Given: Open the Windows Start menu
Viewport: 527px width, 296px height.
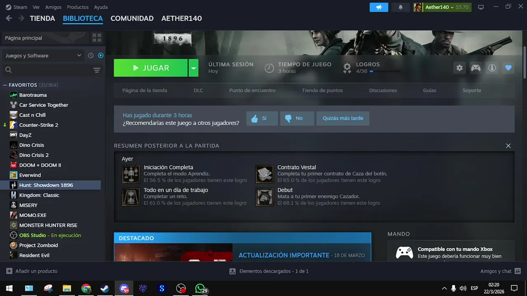Looking at the screenshot, I should (9, 289).
